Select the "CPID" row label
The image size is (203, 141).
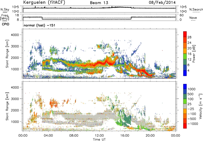click(6, 24)
